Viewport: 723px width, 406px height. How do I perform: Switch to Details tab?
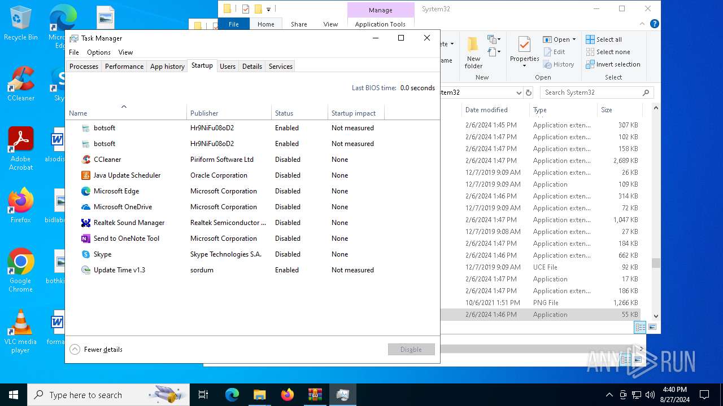coord(252,67)
